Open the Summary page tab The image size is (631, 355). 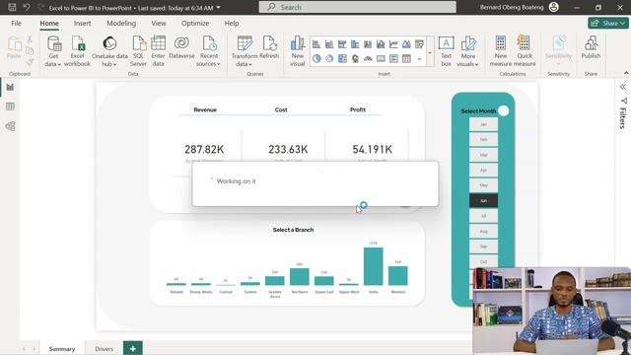(x=62, y=348)
